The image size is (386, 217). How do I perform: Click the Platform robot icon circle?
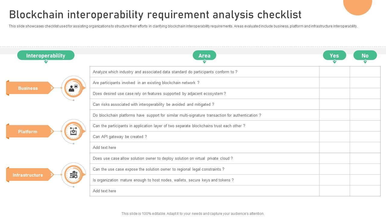(x=73, y=131)
